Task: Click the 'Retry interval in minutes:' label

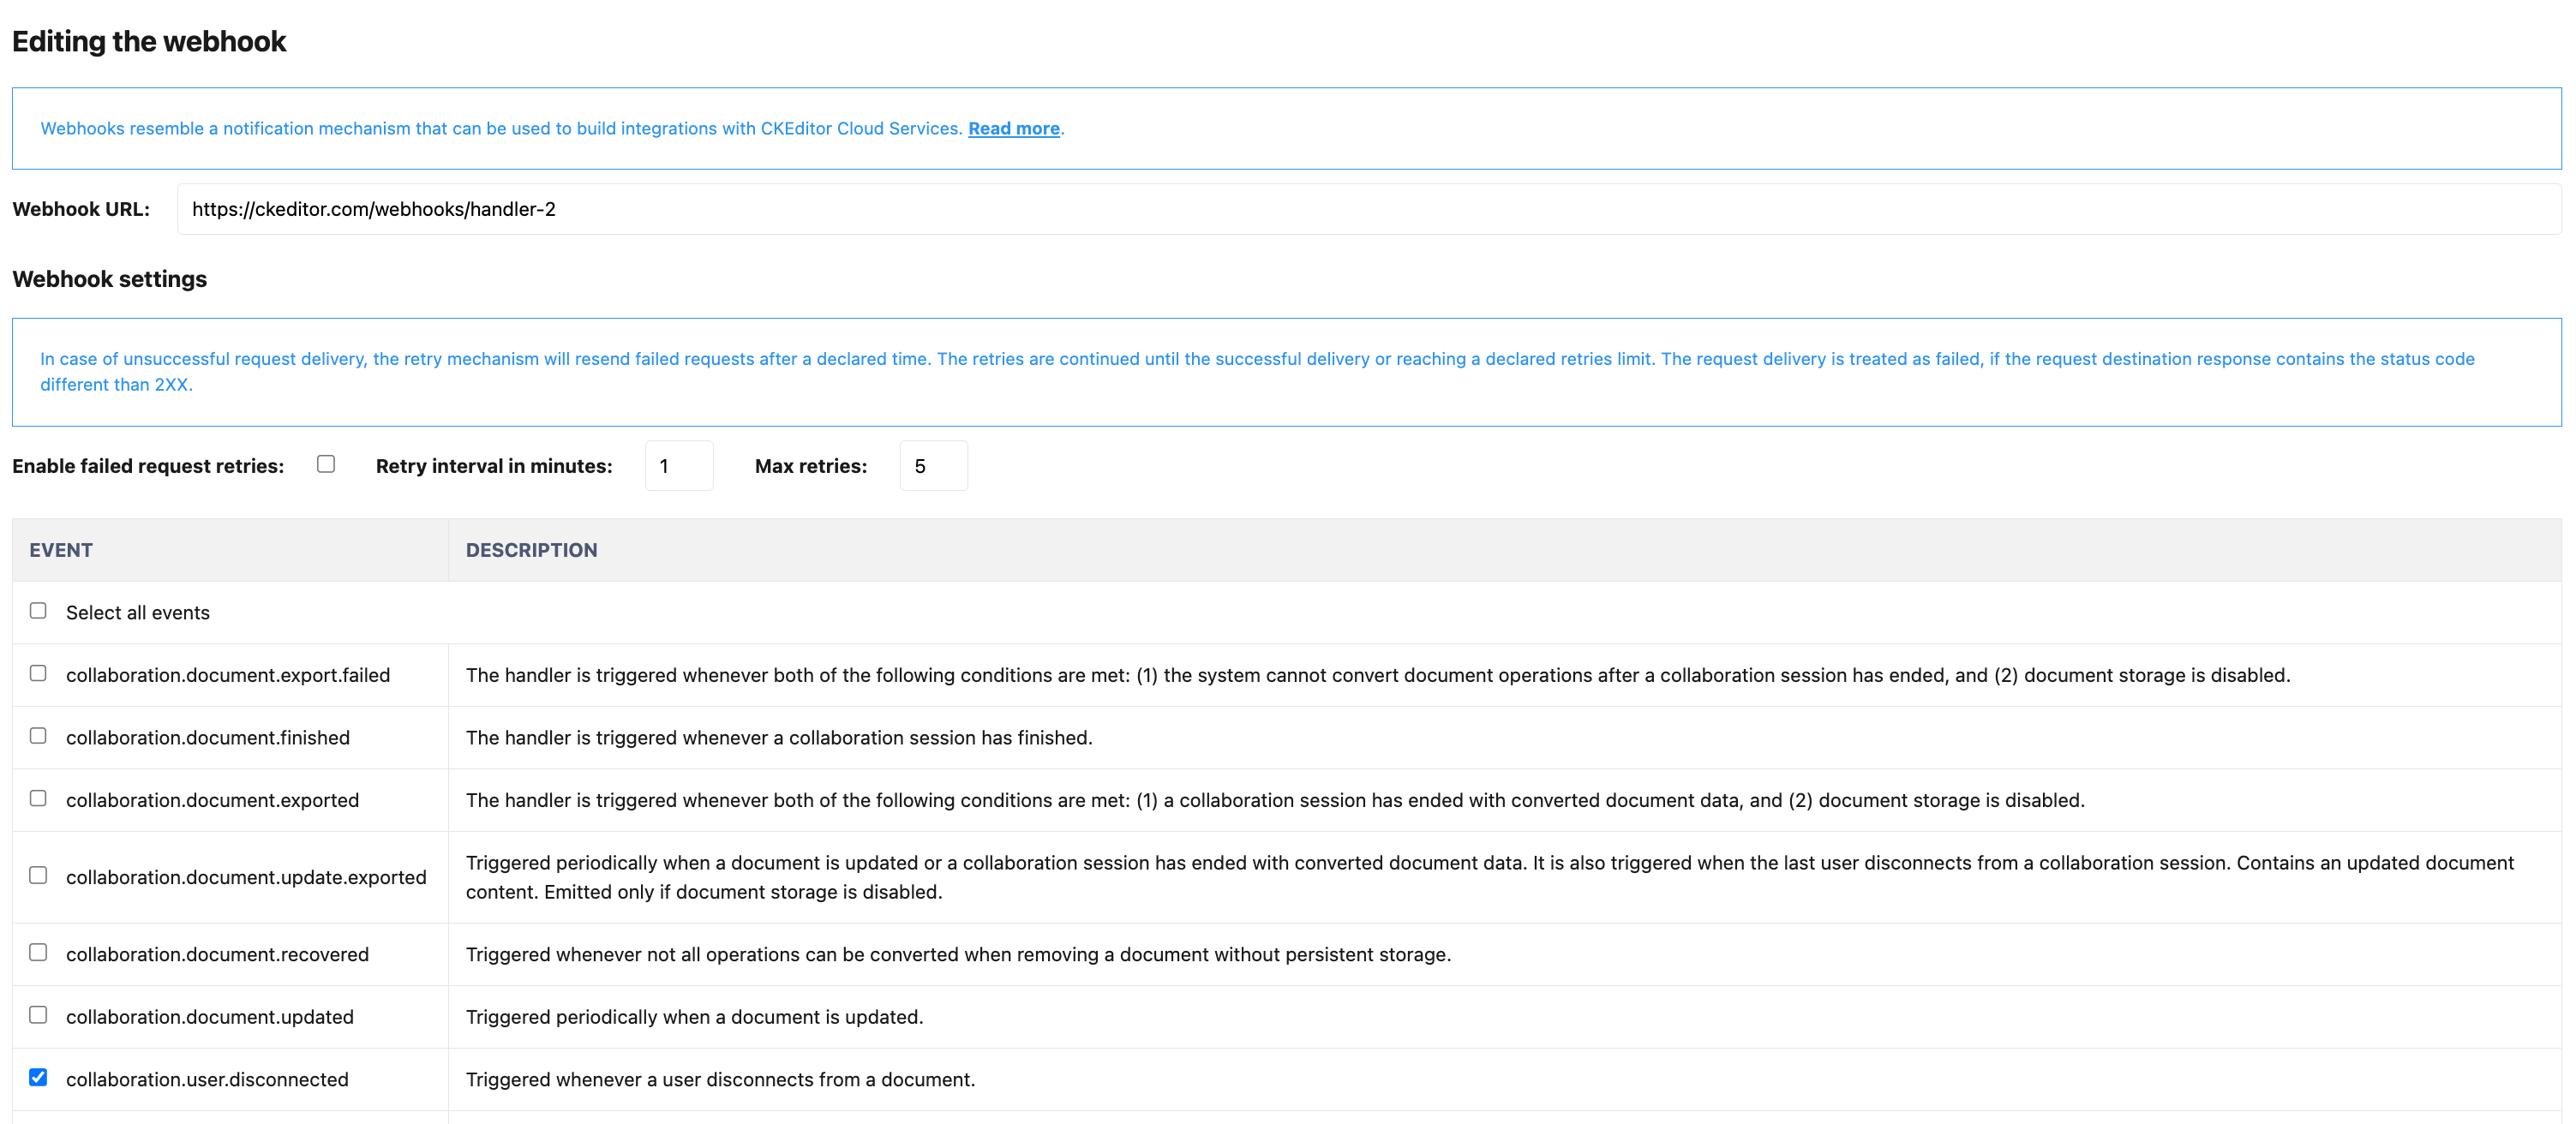Action: (x=494, y=466)
